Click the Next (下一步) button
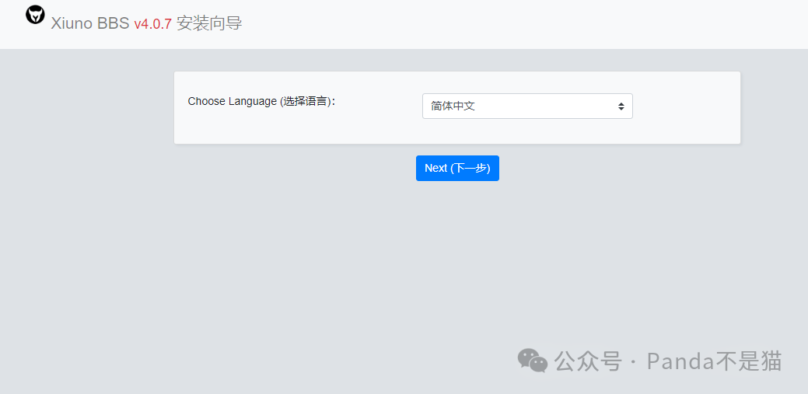Viewport: 808px width, 394px height. point(457,168)
